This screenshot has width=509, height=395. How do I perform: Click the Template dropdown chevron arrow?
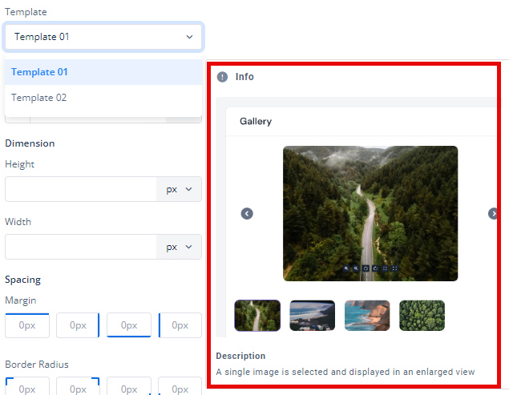tap(189, 37)
